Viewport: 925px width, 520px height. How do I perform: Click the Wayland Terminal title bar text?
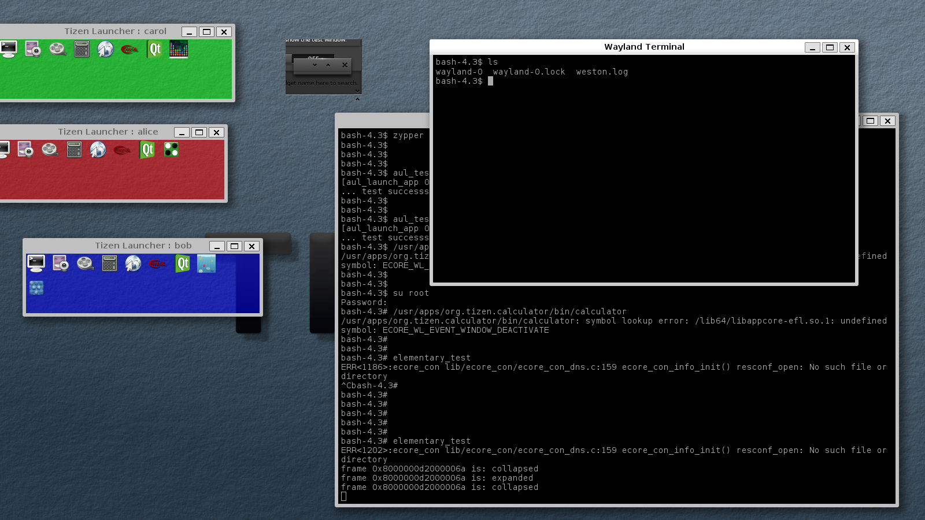(x=644, y=47)
